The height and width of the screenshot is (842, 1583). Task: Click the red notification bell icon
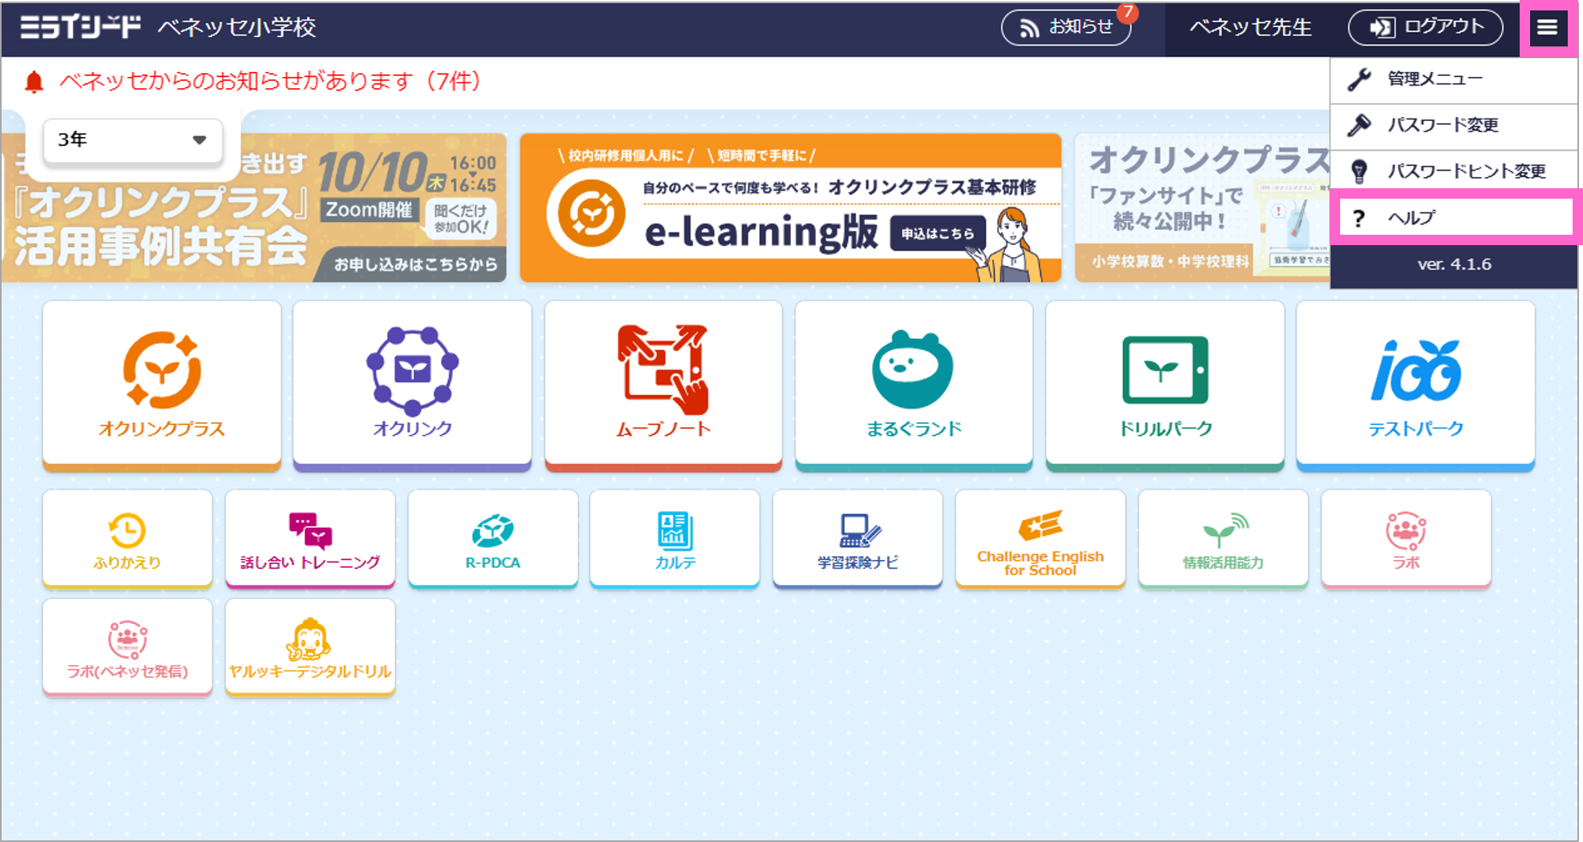[34, 82]
